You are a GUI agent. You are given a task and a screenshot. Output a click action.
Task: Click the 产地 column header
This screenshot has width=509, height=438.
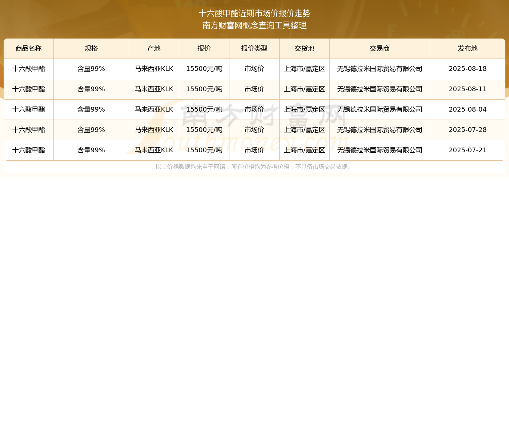tap(154, 48)
